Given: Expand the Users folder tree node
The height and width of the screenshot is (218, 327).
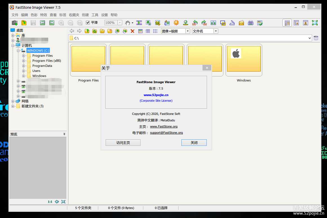Looking at the screenshot, I should [x=23, y=71].
